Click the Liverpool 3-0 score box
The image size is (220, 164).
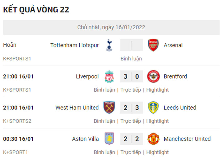[x=131, y=77]
